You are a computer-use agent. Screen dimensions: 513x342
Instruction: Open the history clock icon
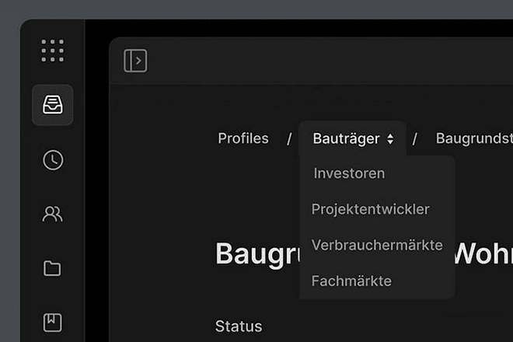(x=53, y=160)
